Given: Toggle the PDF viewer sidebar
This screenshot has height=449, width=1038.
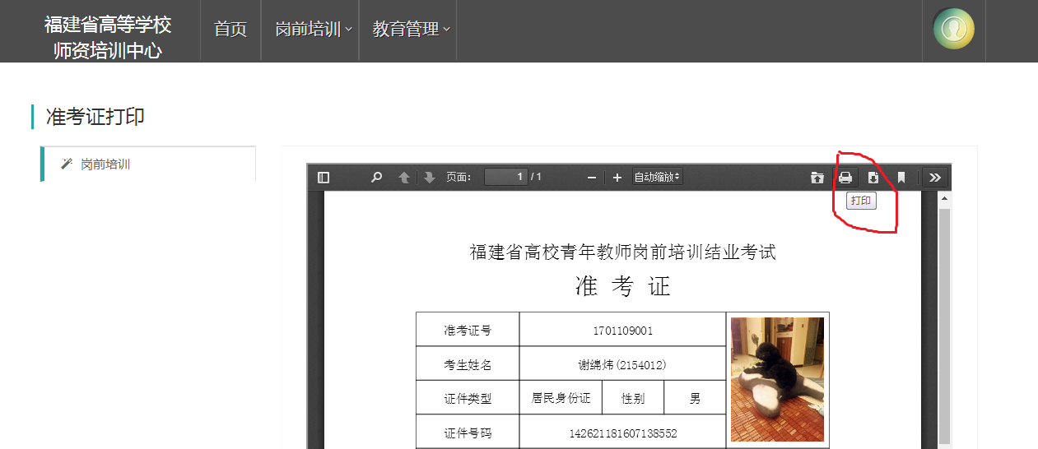Looking at the screenshot, I should pyautogui.click(x=324, y=178).
